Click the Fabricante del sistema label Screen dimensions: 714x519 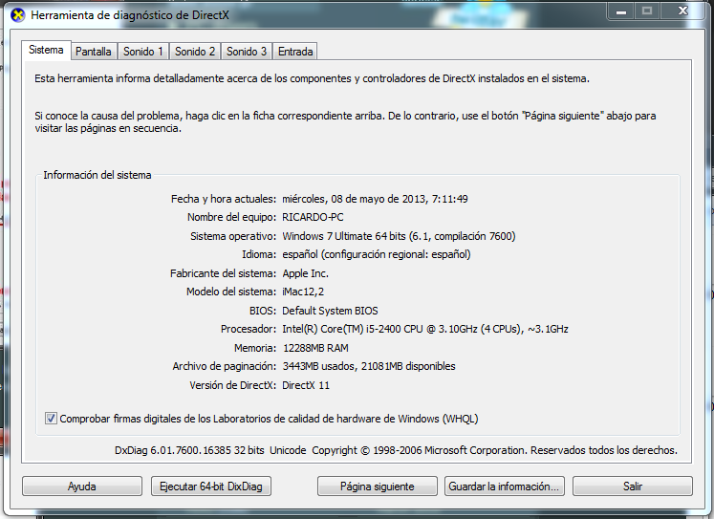tap(223, 273)
